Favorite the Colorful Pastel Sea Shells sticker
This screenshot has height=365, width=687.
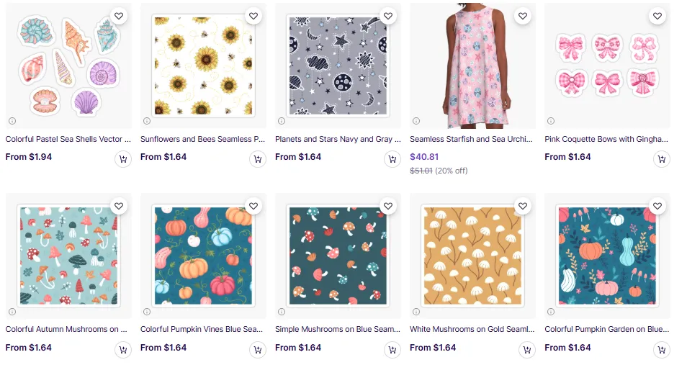(119, 16)
